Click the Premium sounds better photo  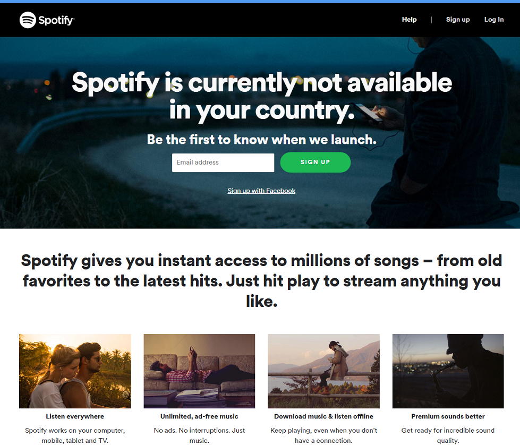448,371
